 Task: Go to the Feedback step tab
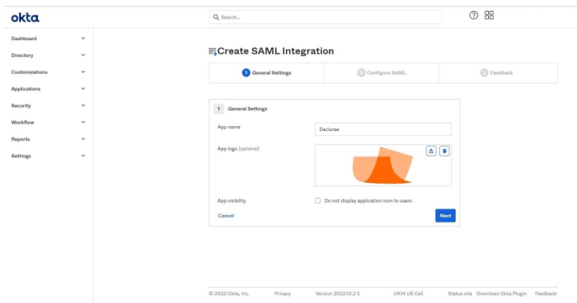(x=497, y=73)
